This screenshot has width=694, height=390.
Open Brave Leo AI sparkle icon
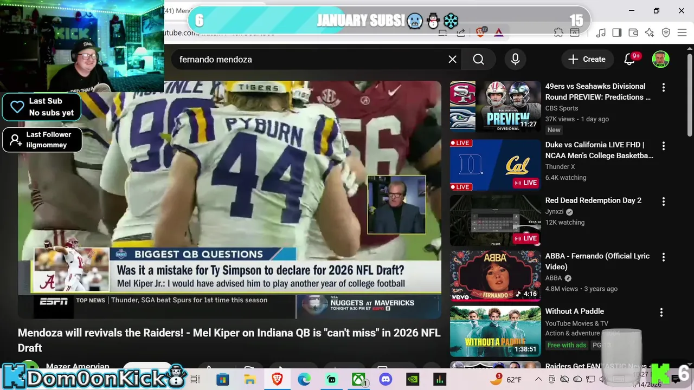650,33
